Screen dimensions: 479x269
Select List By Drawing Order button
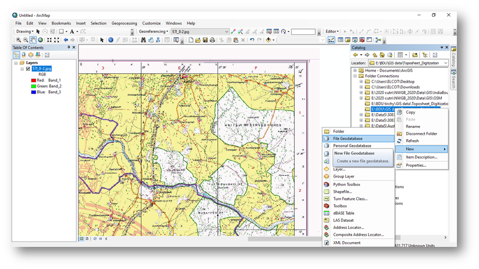(x=16, y=55)
